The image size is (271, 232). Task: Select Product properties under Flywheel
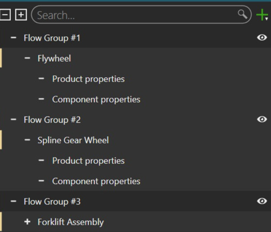[88, 79]
